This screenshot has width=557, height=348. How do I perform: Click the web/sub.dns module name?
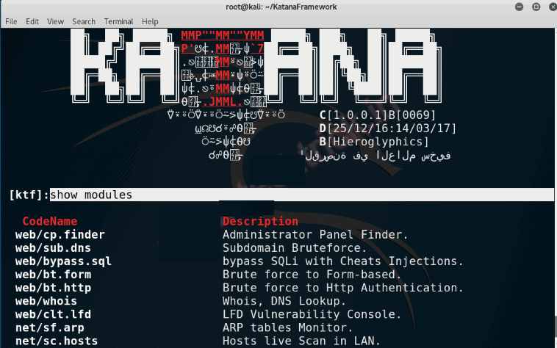[53, 247]
